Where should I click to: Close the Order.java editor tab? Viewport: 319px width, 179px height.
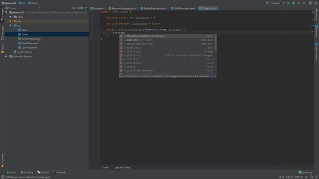[x=216, y=8]
